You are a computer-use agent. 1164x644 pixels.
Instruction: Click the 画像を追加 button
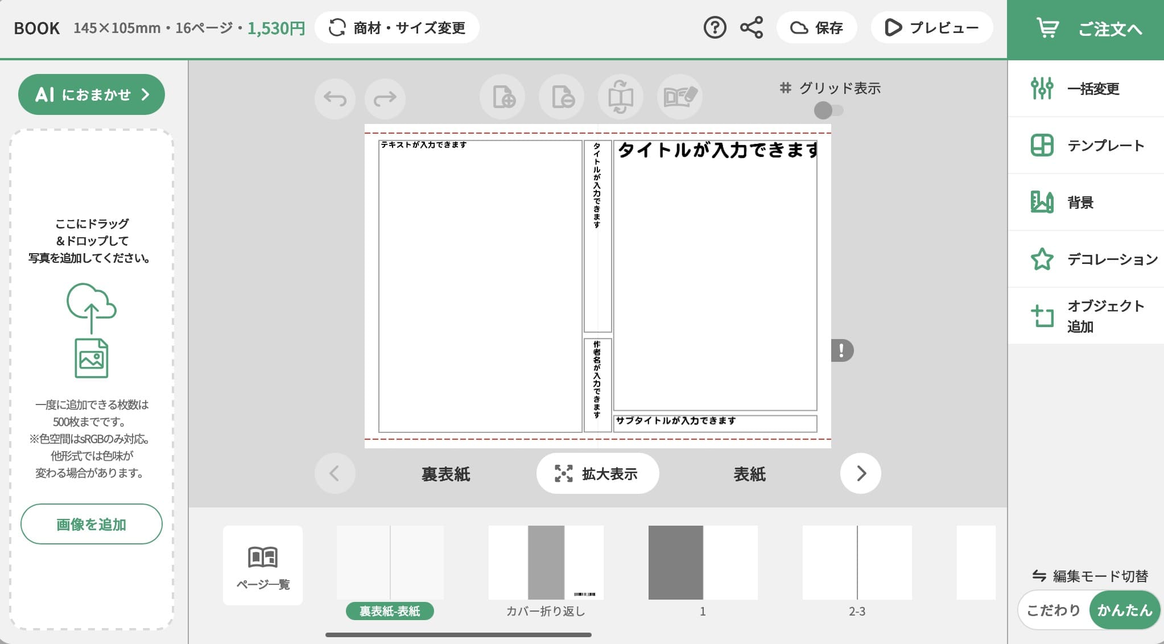click(x=92, y=524)
